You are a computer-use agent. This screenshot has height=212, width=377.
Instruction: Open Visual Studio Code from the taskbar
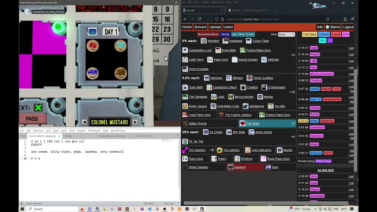150,209
